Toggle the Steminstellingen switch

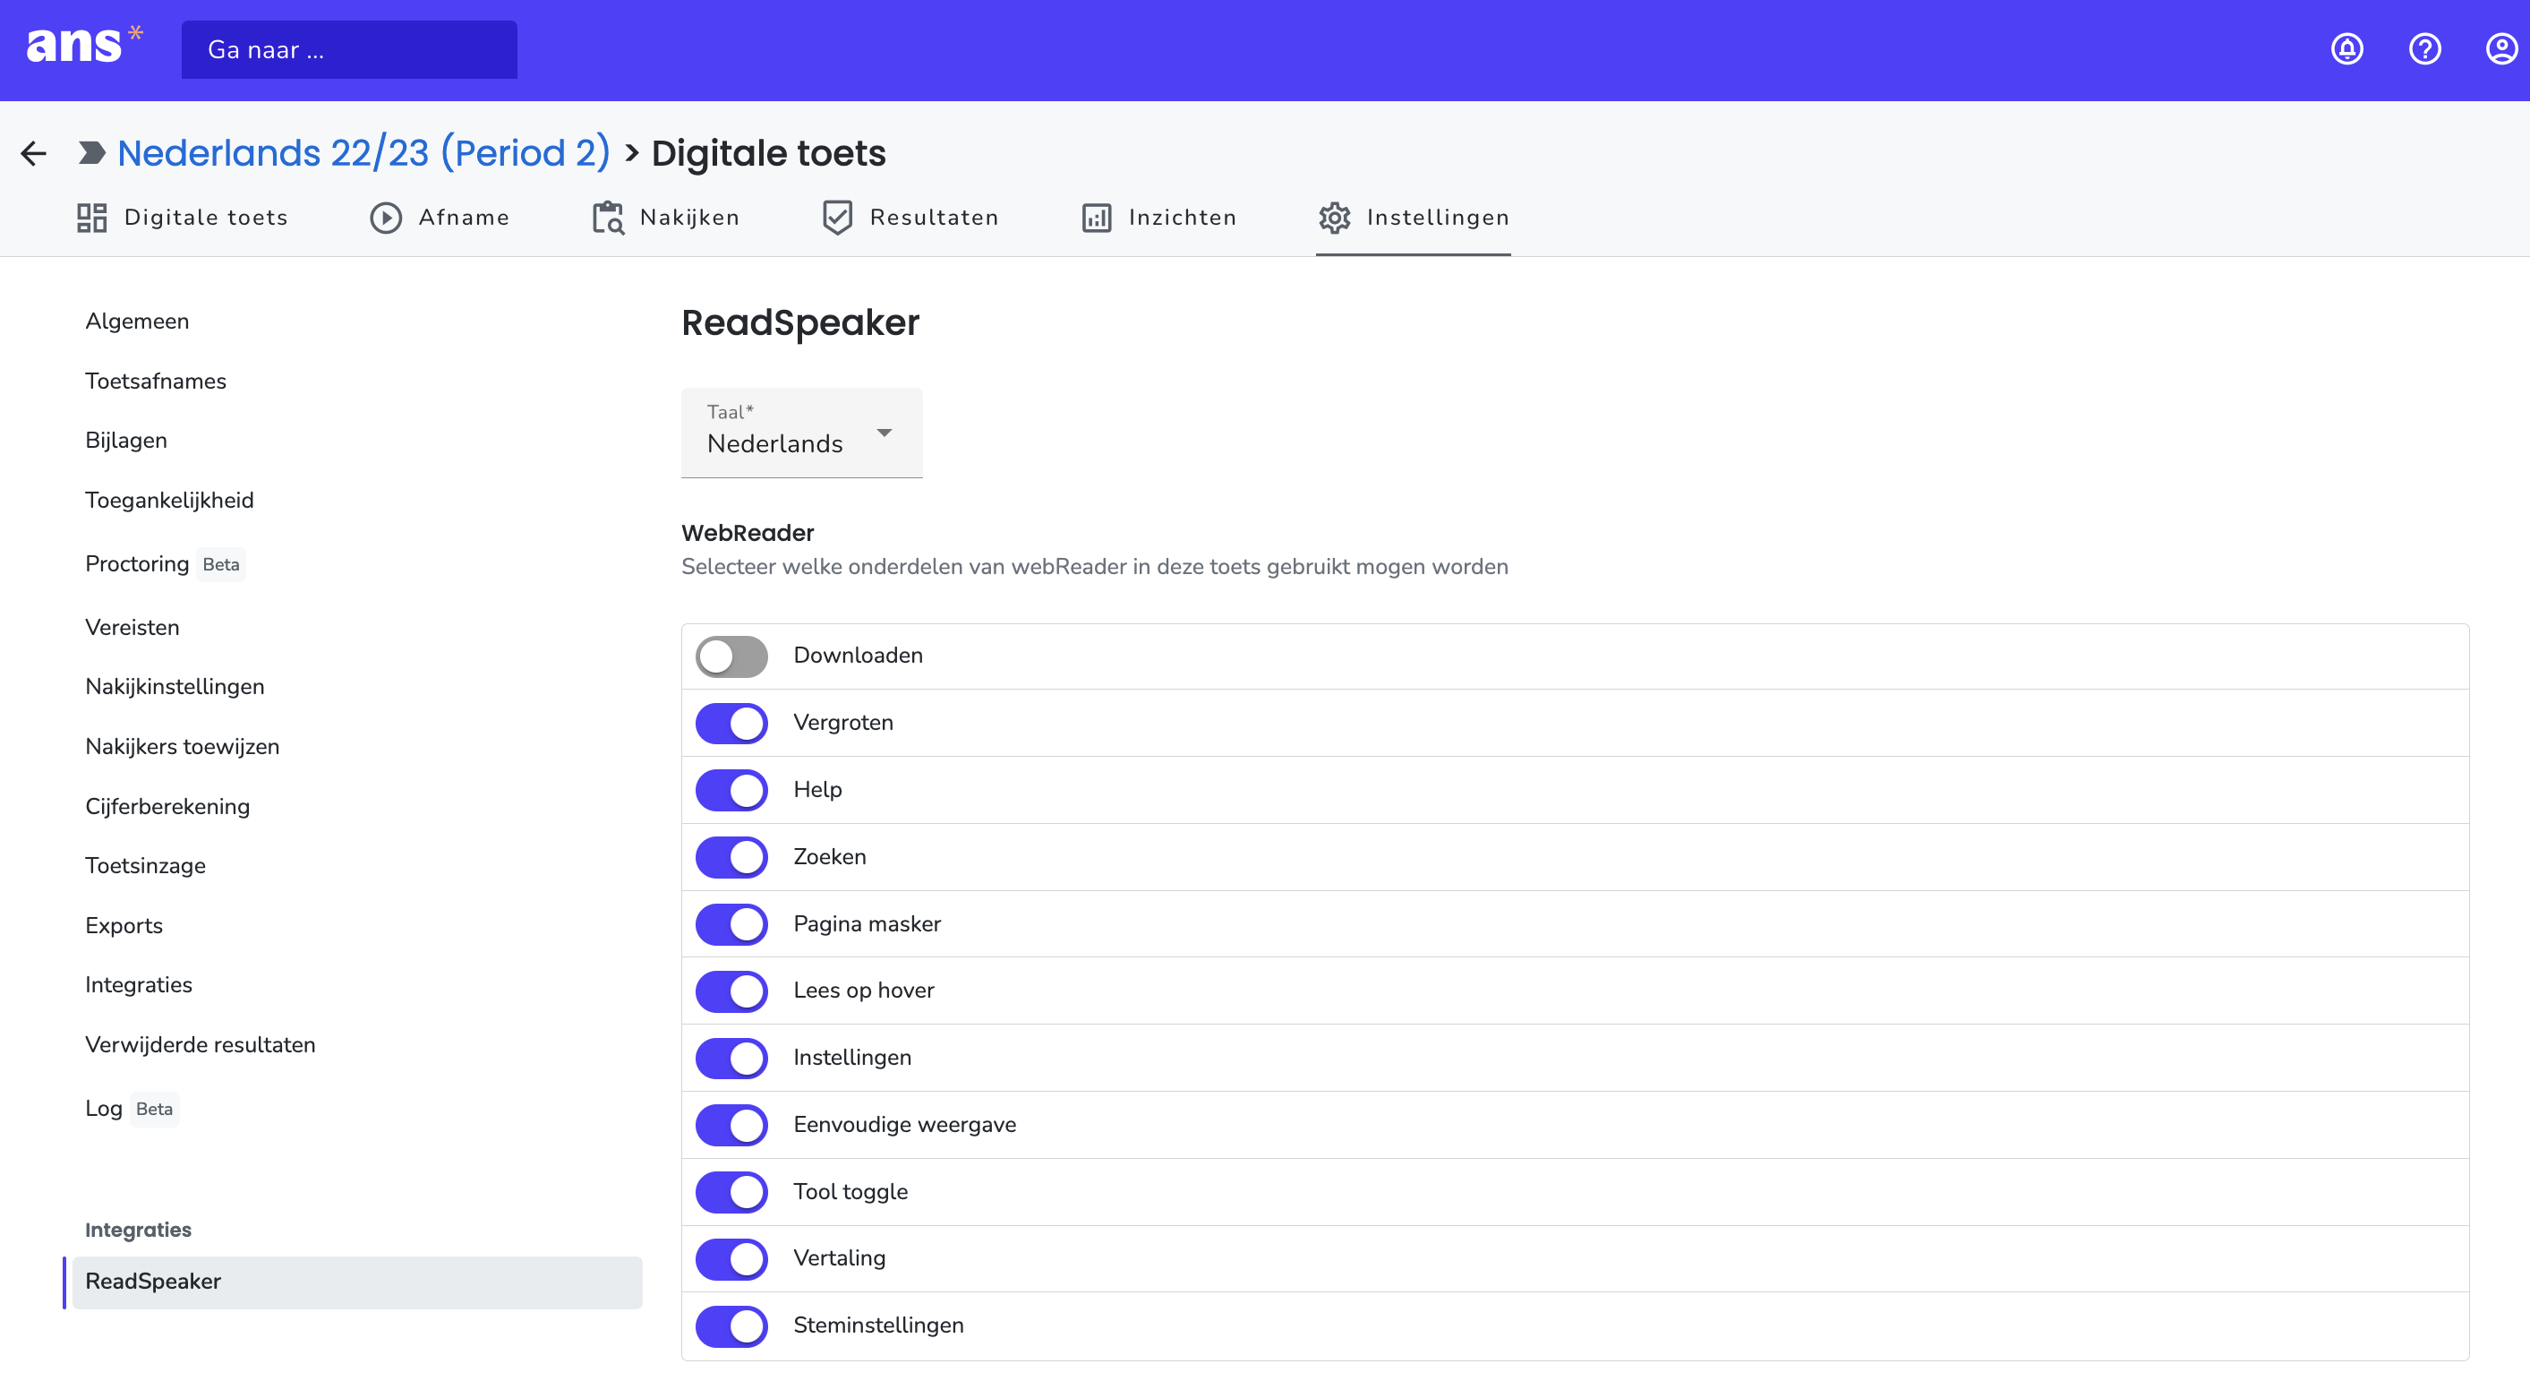pyautogui.click(x=731, y=1325)
